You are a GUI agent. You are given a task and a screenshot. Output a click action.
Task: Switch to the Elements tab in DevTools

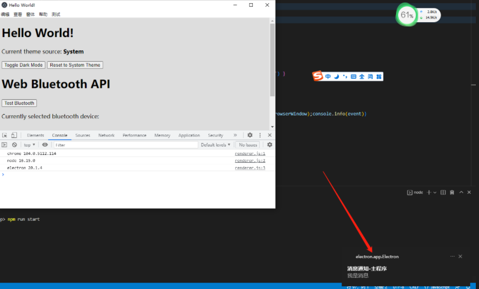[x=35, y=135]
